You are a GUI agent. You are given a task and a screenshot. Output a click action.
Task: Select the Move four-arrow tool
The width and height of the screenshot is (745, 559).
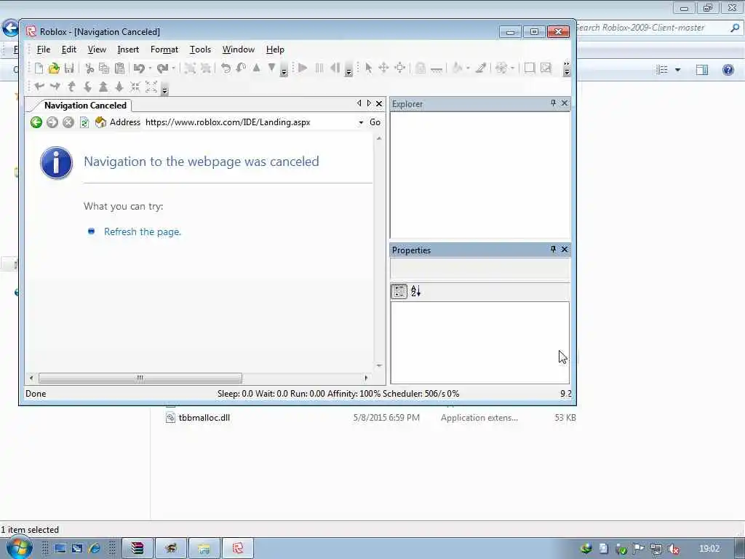[x=383, y=68]
